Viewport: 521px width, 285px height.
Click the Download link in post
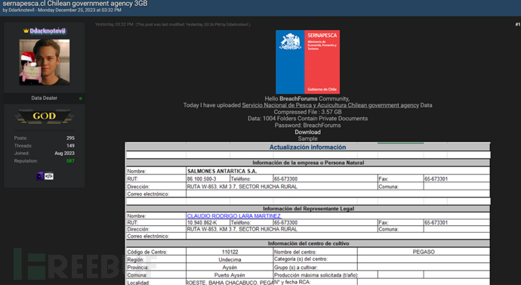307,132
